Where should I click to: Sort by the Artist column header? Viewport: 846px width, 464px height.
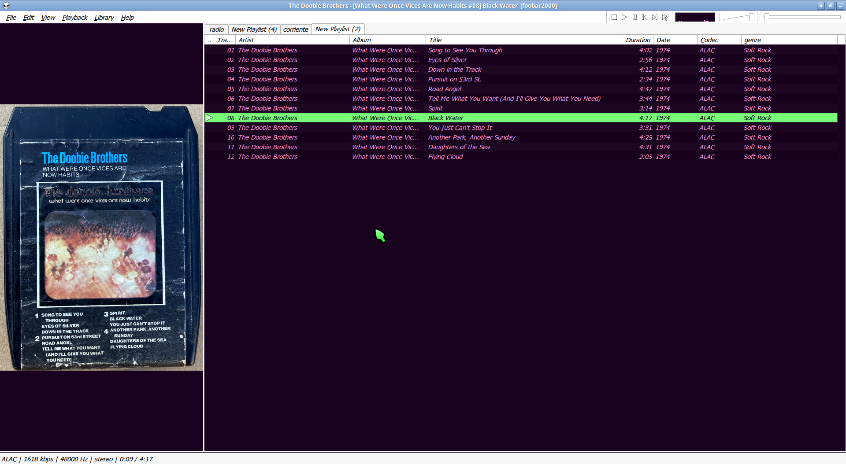(293, 40)
